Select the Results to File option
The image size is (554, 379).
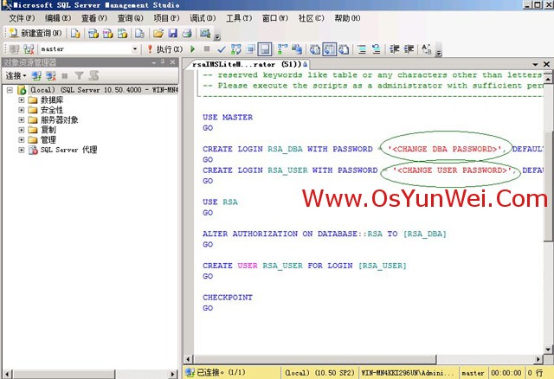(x=344, y=49)
